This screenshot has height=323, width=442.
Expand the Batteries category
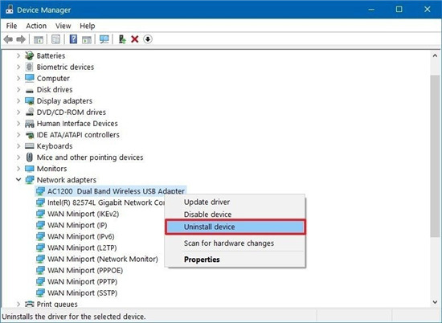point(18,55)
